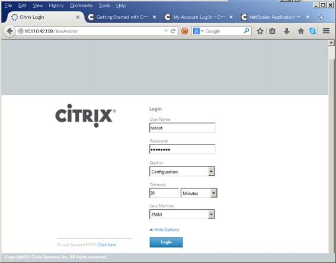Click the browser back arrow button
336x263 pixels.
point(9,31)
